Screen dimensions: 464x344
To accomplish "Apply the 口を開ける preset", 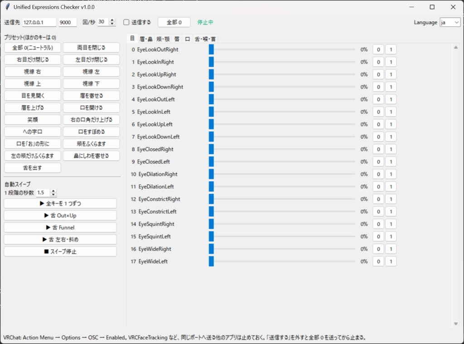I will click(x=91, y=108).
